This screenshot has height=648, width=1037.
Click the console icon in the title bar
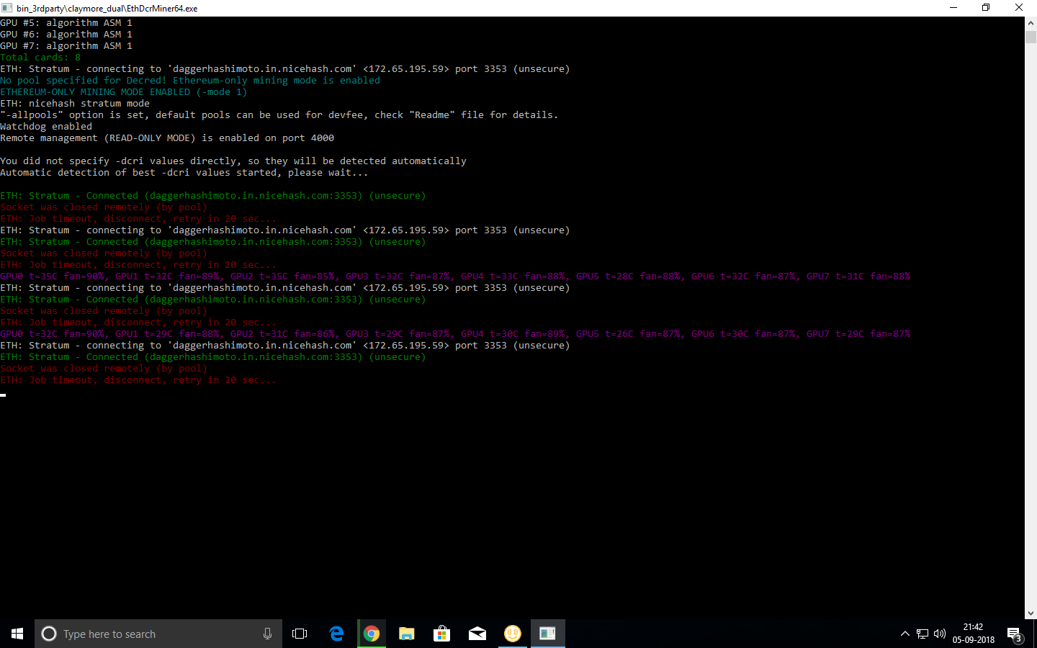click(9, 8)
